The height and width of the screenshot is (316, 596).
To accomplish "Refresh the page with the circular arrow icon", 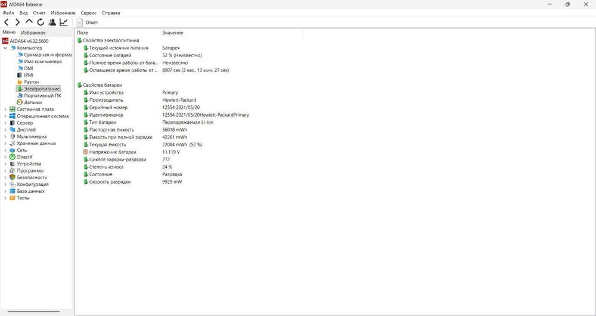I will point(41,23).
